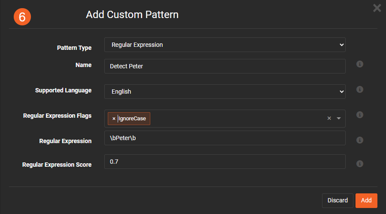Clear all selected regular expression flags
The height and width of the screenshot is (214, 386).
pyautogui.click(x=329, y=119)
